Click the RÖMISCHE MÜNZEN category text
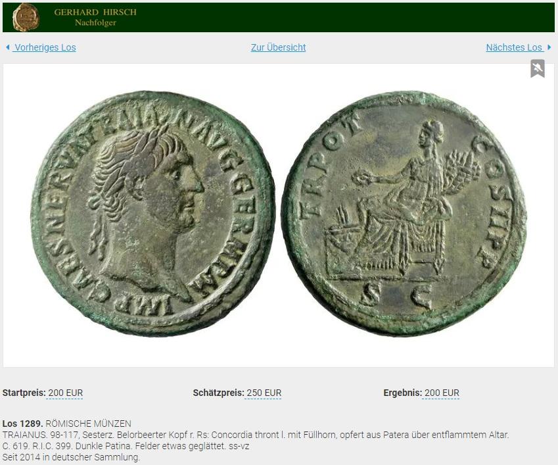 click(x=88, y=424)
